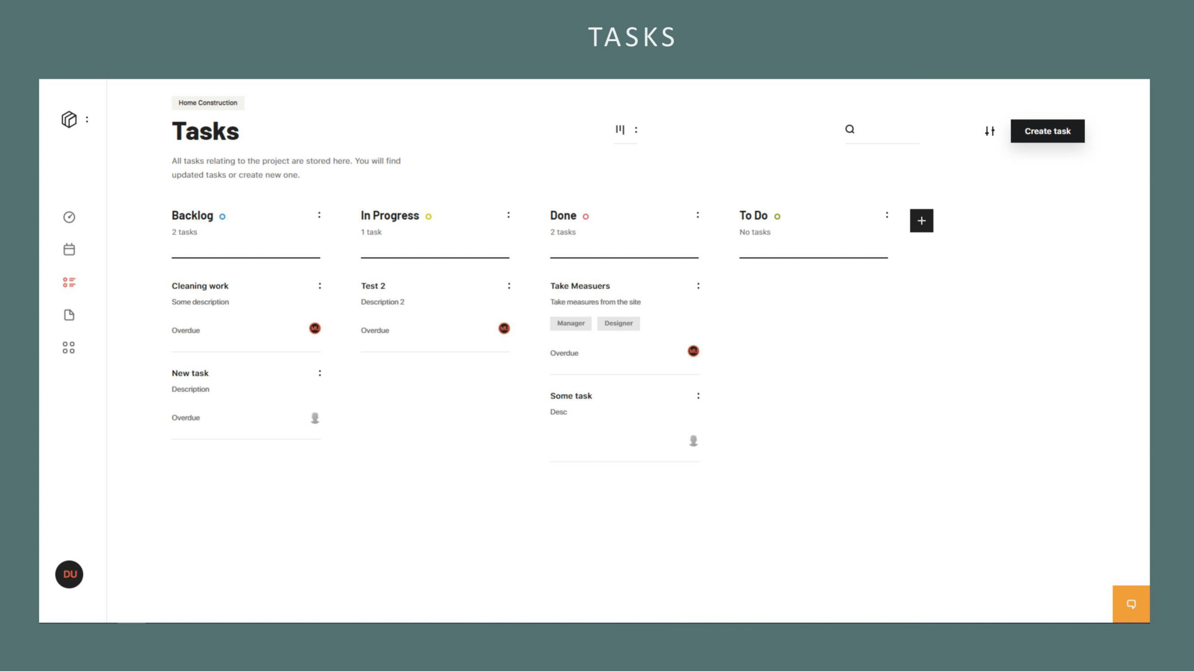Open Test 2 task options menu
This screenshot has height=671, width=1194.
click(509, 286)
